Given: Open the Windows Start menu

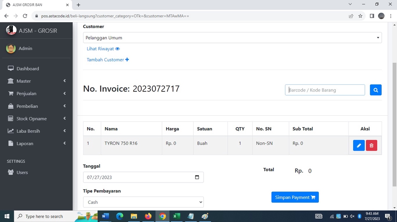Looking at the screenshot, I should pyautogui.click(x=7, y=217).
